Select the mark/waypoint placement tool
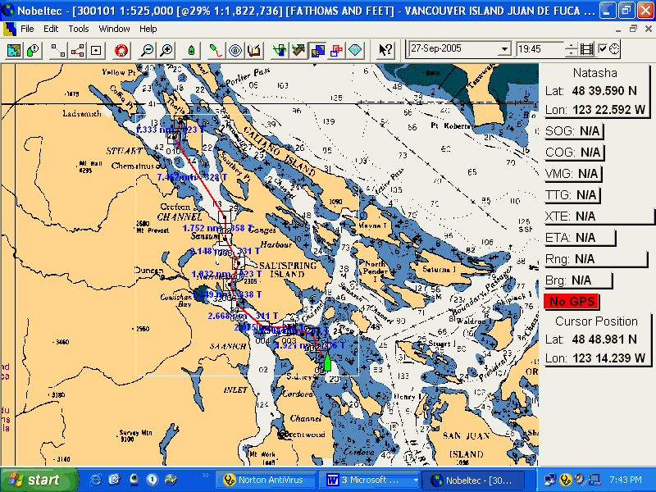This screenshot has height=492, width=656. [x=96, y=50]
